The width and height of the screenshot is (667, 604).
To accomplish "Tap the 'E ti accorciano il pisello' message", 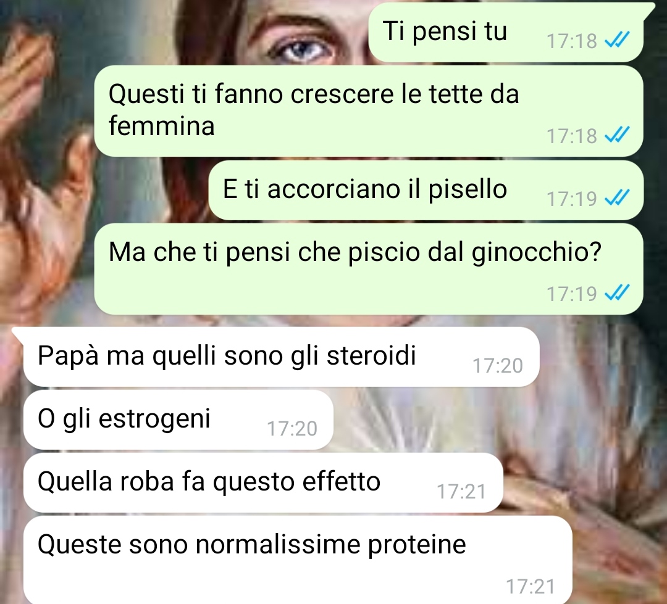I will pos(426,190).
